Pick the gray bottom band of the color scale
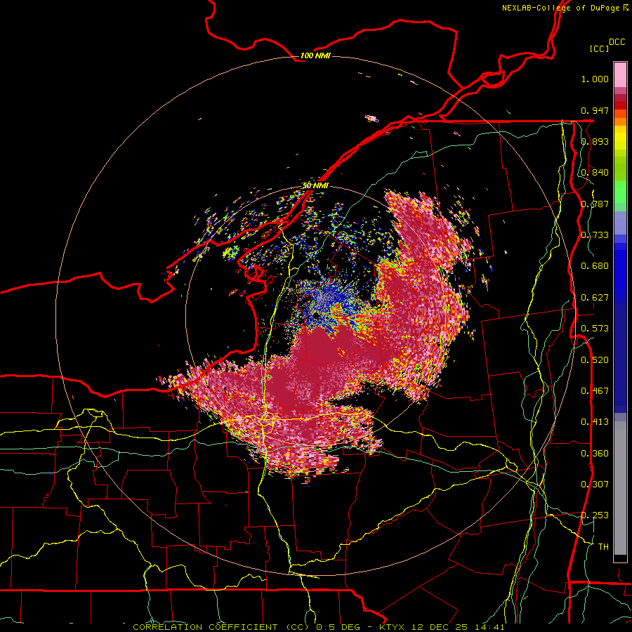632x632 pixels. [620, 488]
